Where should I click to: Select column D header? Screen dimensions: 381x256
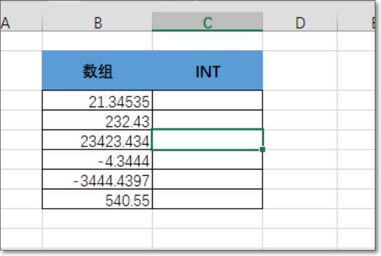[300, 22]
